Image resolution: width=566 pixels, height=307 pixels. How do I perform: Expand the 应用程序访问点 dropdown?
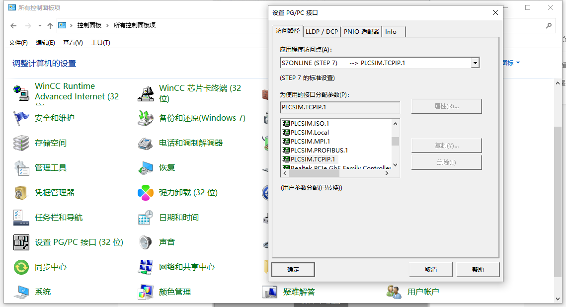[475, 63]
